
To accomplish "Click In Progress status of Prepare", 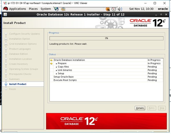I will [x=154, y=63].
